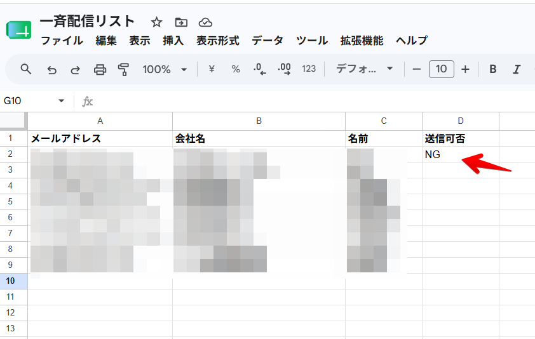
Task: Open the 表示形式 menu
Action: (218, 41)
